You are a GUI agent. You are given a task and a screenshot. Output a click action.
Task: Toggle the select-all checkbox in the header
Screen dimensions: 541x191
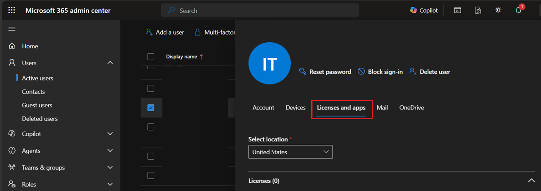tap(151, 57)
